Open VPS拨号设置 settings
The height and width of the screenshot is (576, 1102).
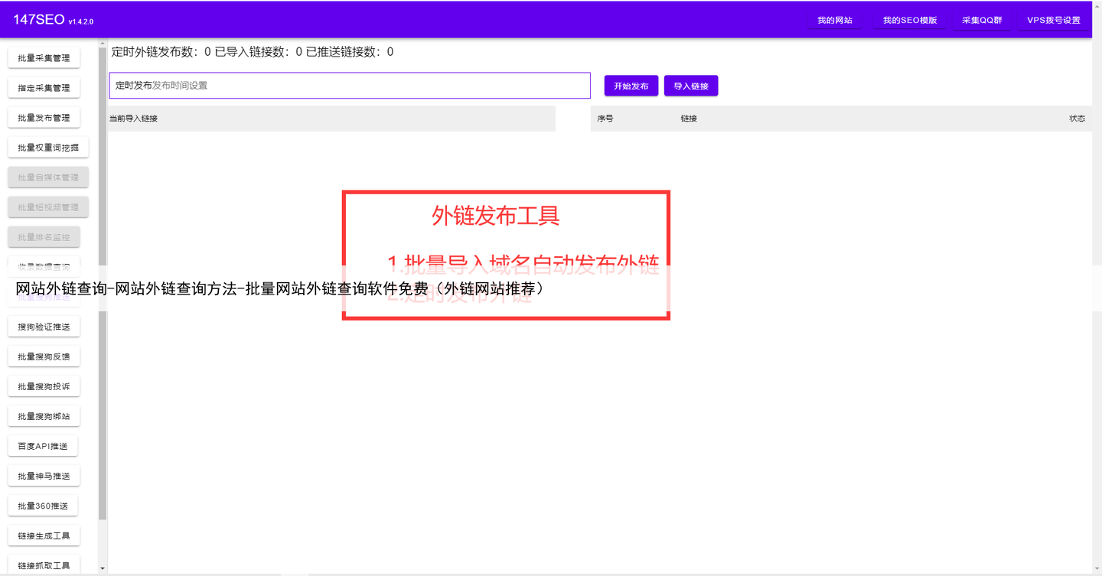[x=1053, y=21]
